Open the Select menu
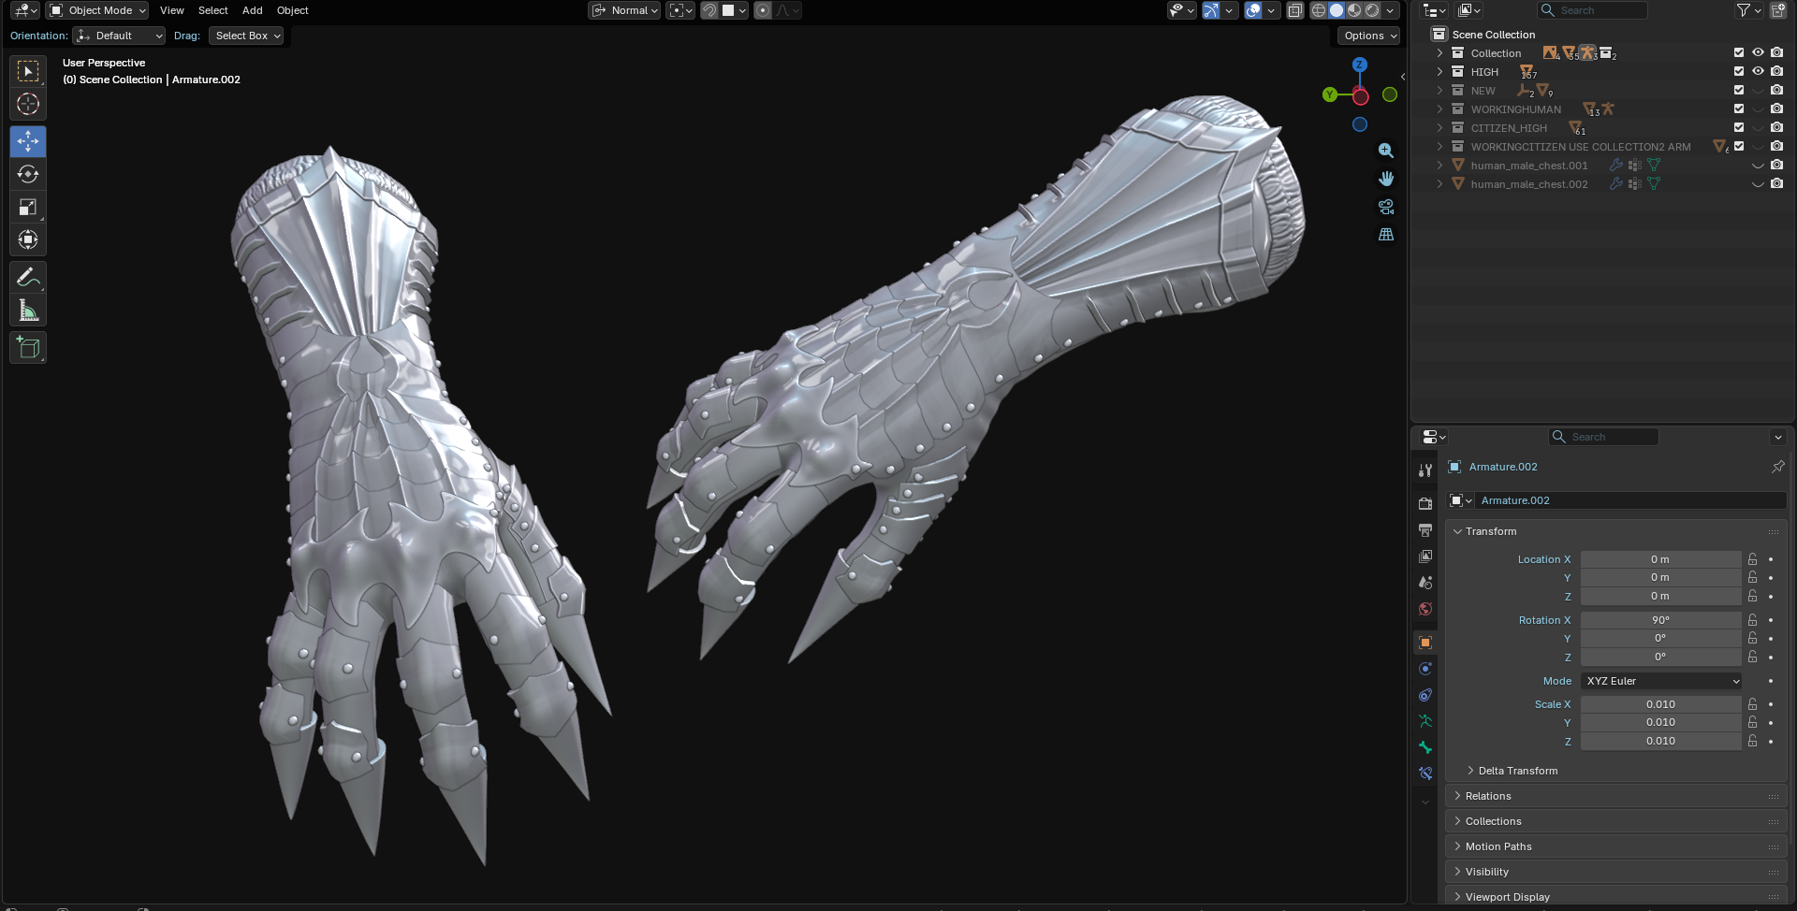Viewport: 1797px width, 911px height. tap(212, 10)
